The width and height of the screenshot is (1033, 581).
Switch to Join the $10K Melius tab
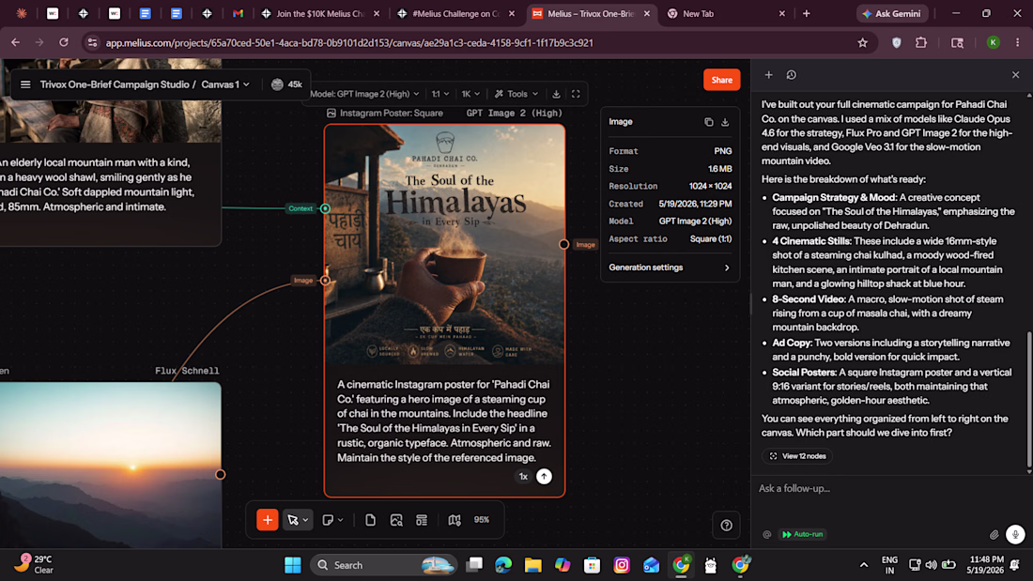click(321, 13)
